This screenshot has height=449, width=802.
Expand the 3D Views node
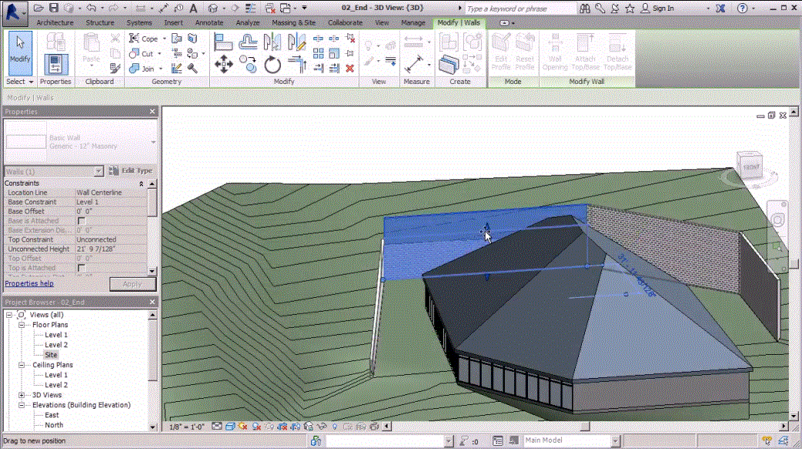22,395
